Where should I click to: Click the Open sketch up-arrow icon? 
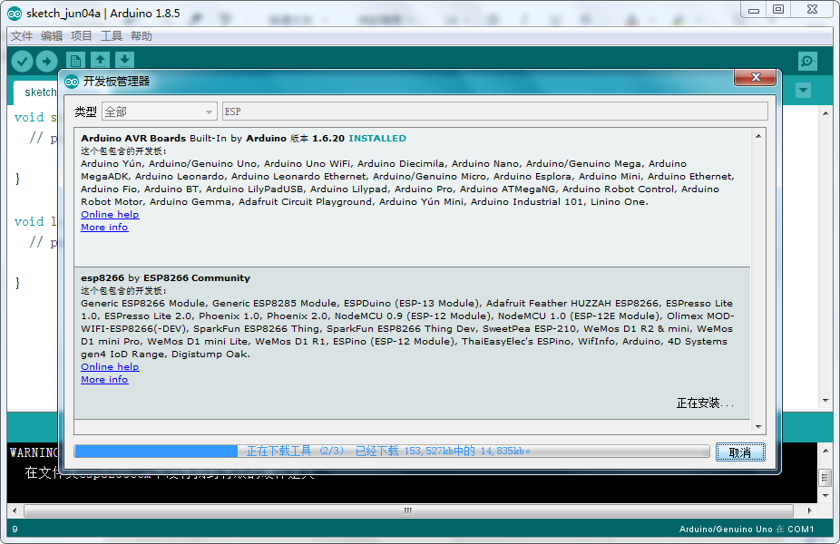[x=100, y=61]
